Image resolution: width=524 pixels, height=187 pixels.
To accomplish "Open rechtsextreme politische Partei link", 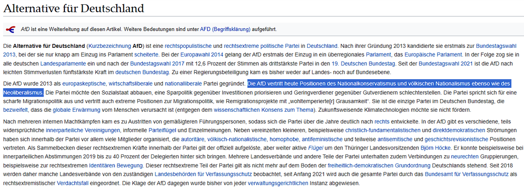I will [x=262, y=46].
